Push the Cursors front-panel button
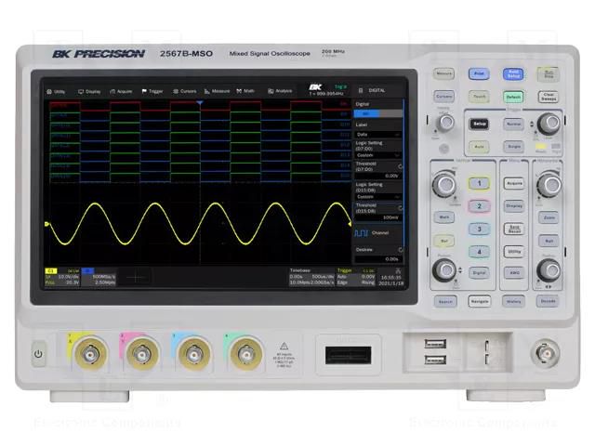This screenshot has width=595, height=446. point(443,97)
